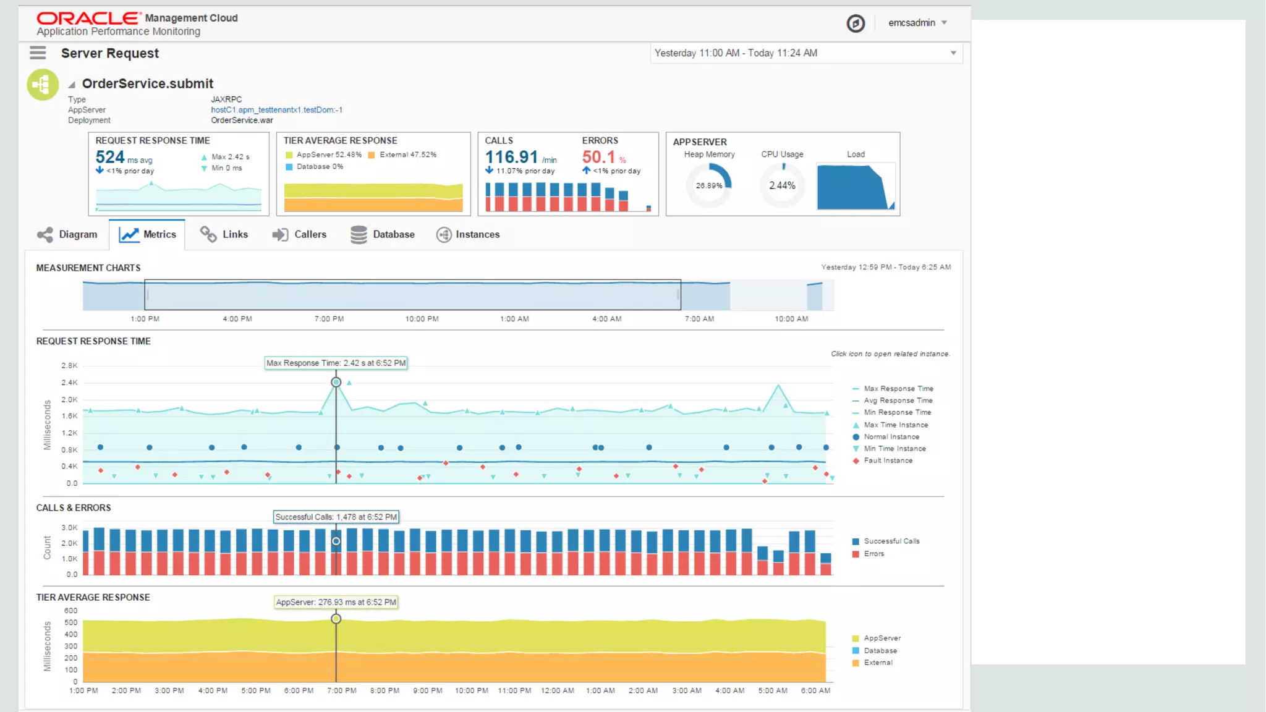Image resolution: width=1266 pixels, height=712 pixels.
Task: Toggle Max Response Time legend series
Action: pos(898,389)
